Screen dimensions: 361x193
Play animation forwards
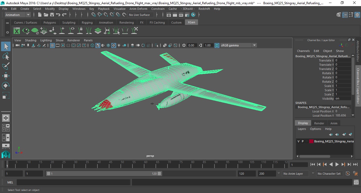click(337, 165)
